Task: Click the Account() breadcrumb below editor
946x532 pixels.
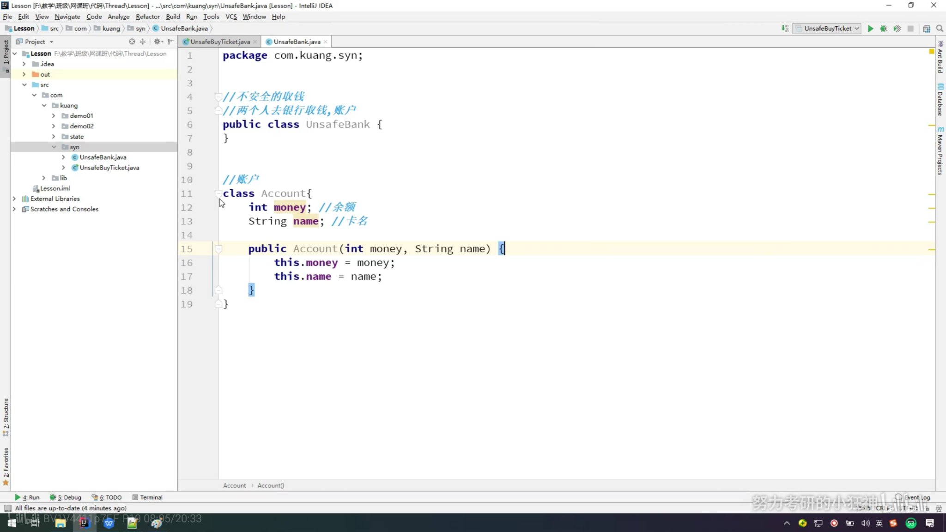Action: [x=271, y=485]
